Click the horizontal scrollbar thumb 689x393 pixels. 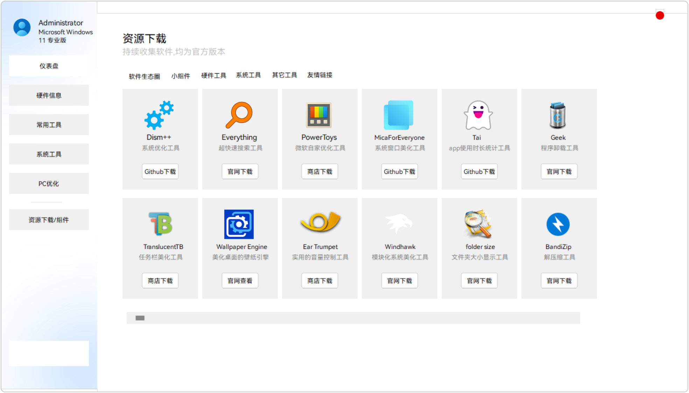click(140, 318)
